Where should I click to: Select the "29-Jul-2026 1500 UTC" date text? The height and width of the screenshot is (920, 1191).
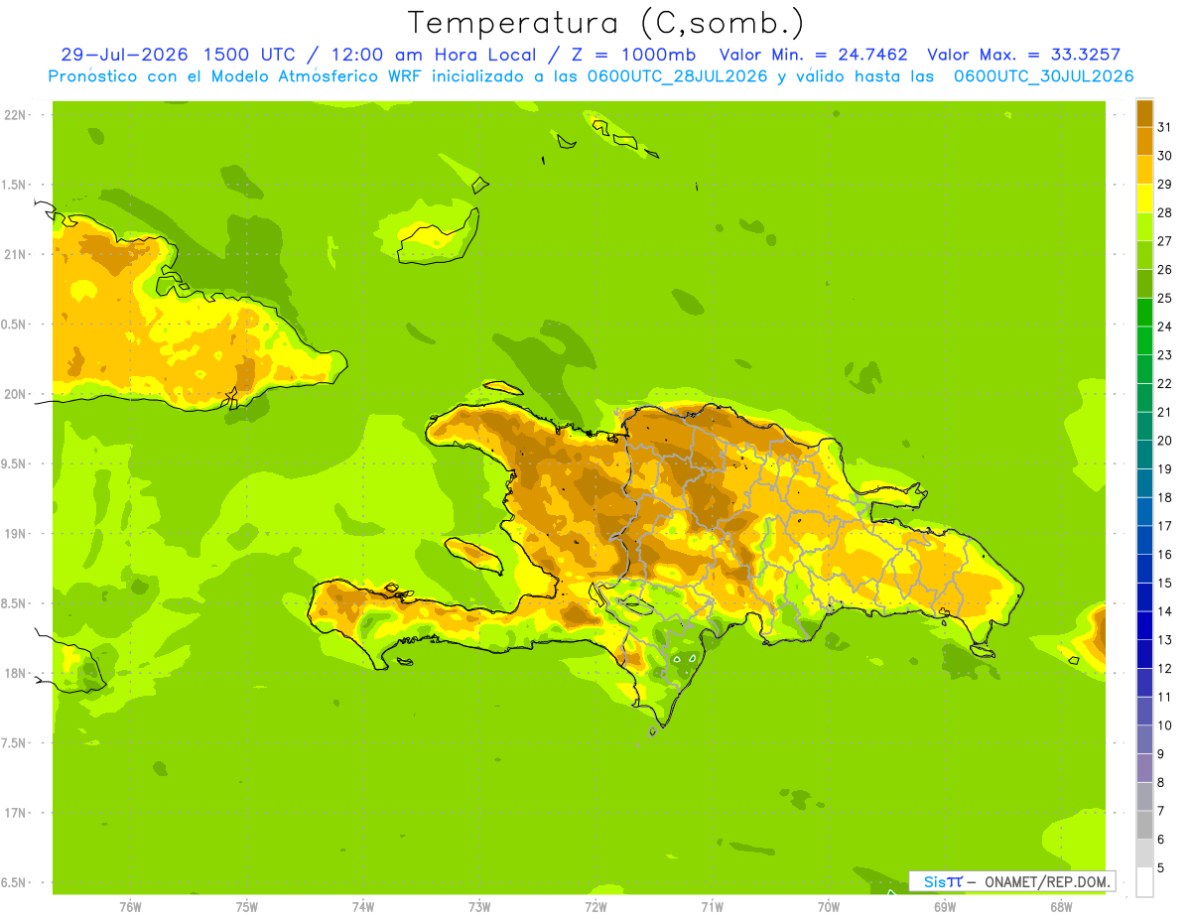(177, 55)
